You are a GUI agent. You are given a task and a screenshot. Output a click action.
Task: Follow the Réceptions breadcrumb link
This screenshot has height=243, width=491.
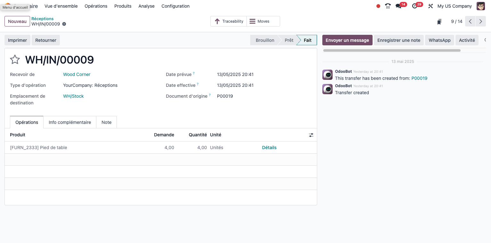coord(43,19)
